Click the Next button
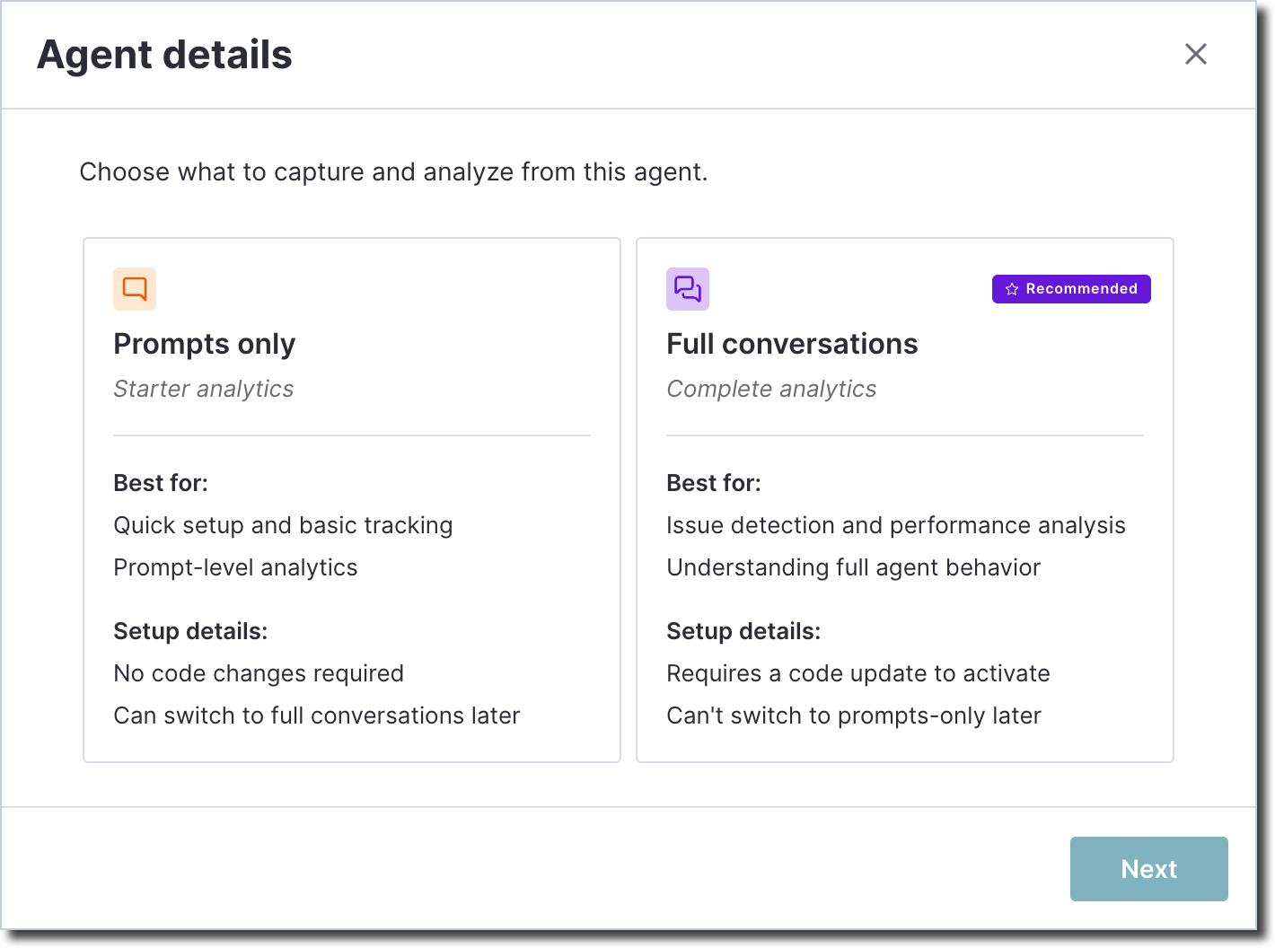 tap(1149, 869)
